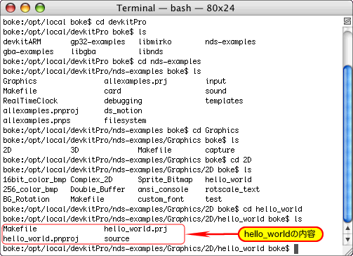Click the 256_color_bmp entry
This screenshot has height=256, width=353.
click(30, 190)
